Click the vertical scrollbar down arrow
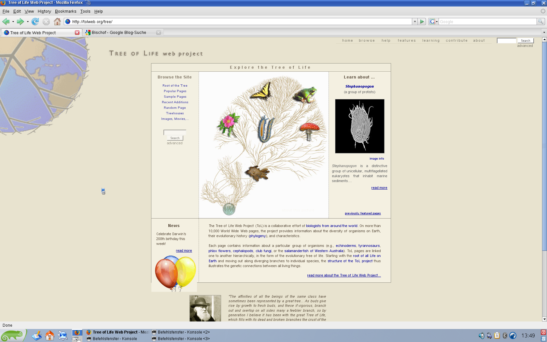 point(544,319)
